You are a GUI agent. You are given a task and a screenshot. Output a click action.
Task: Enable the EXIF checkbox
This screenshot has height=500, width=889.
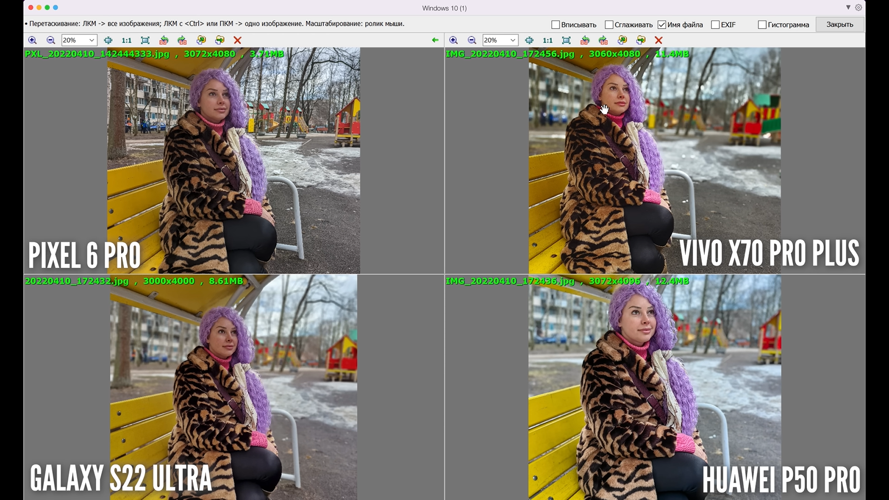pos(716,24)
